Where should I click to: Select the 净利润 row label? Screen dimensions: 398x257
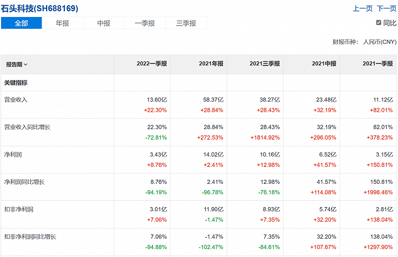tap(13, 154)
